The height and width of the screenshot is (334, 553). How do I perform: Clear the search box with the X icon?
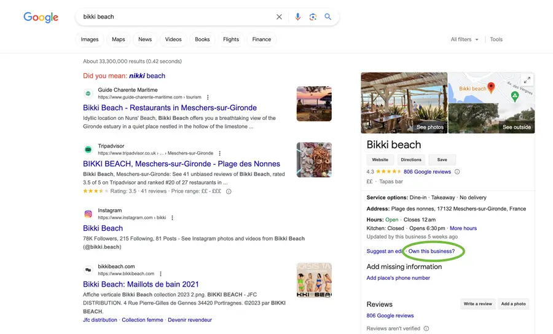pyautogui.click(x=279, y=17)
